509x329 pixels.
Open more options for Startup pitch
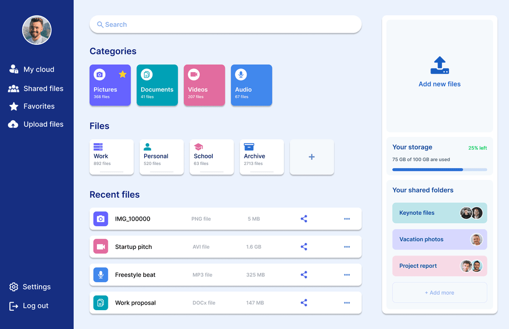(347, 247)
